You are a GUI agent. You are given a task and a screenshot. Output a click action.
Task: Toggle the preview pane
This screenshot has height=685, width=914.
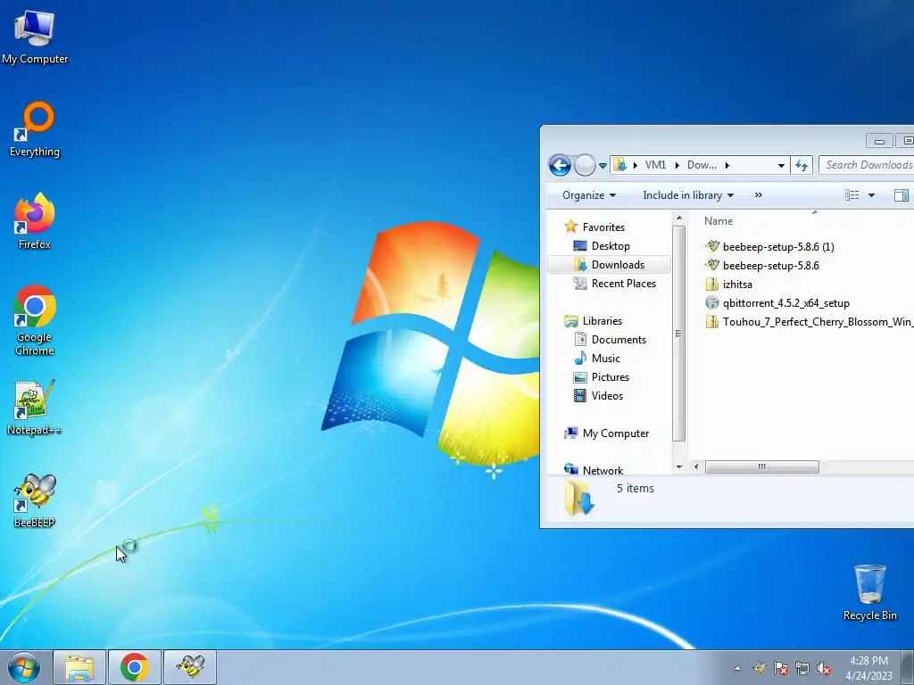[902, 195]
